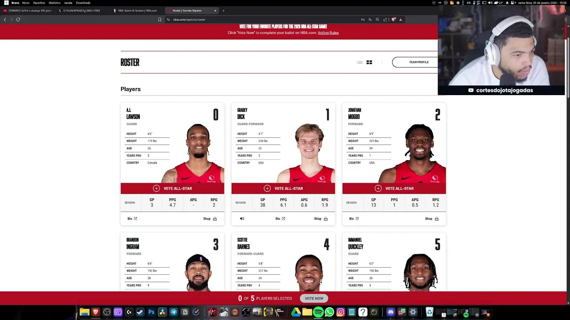Click Immanuel Quickley player name

pyautogui.click(x=356, y=244)
